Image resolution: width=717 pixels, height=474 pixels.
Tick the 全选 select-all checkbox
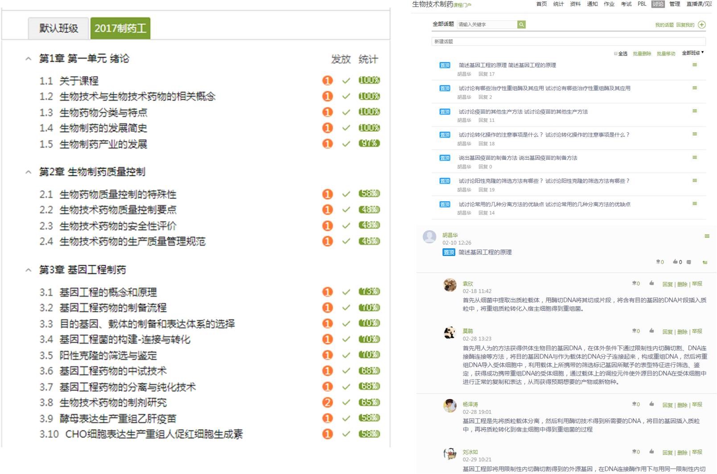click(616, 53)
